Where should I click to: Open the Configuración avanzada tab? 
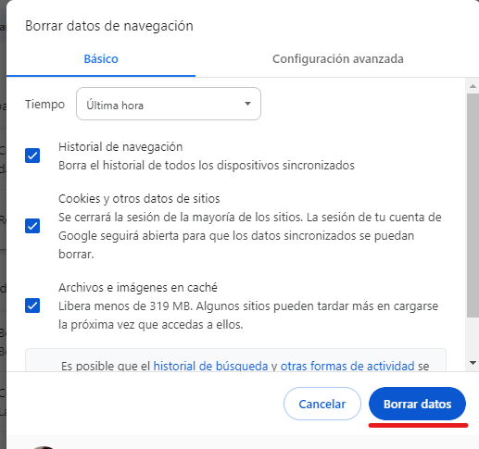coord(337,59)
